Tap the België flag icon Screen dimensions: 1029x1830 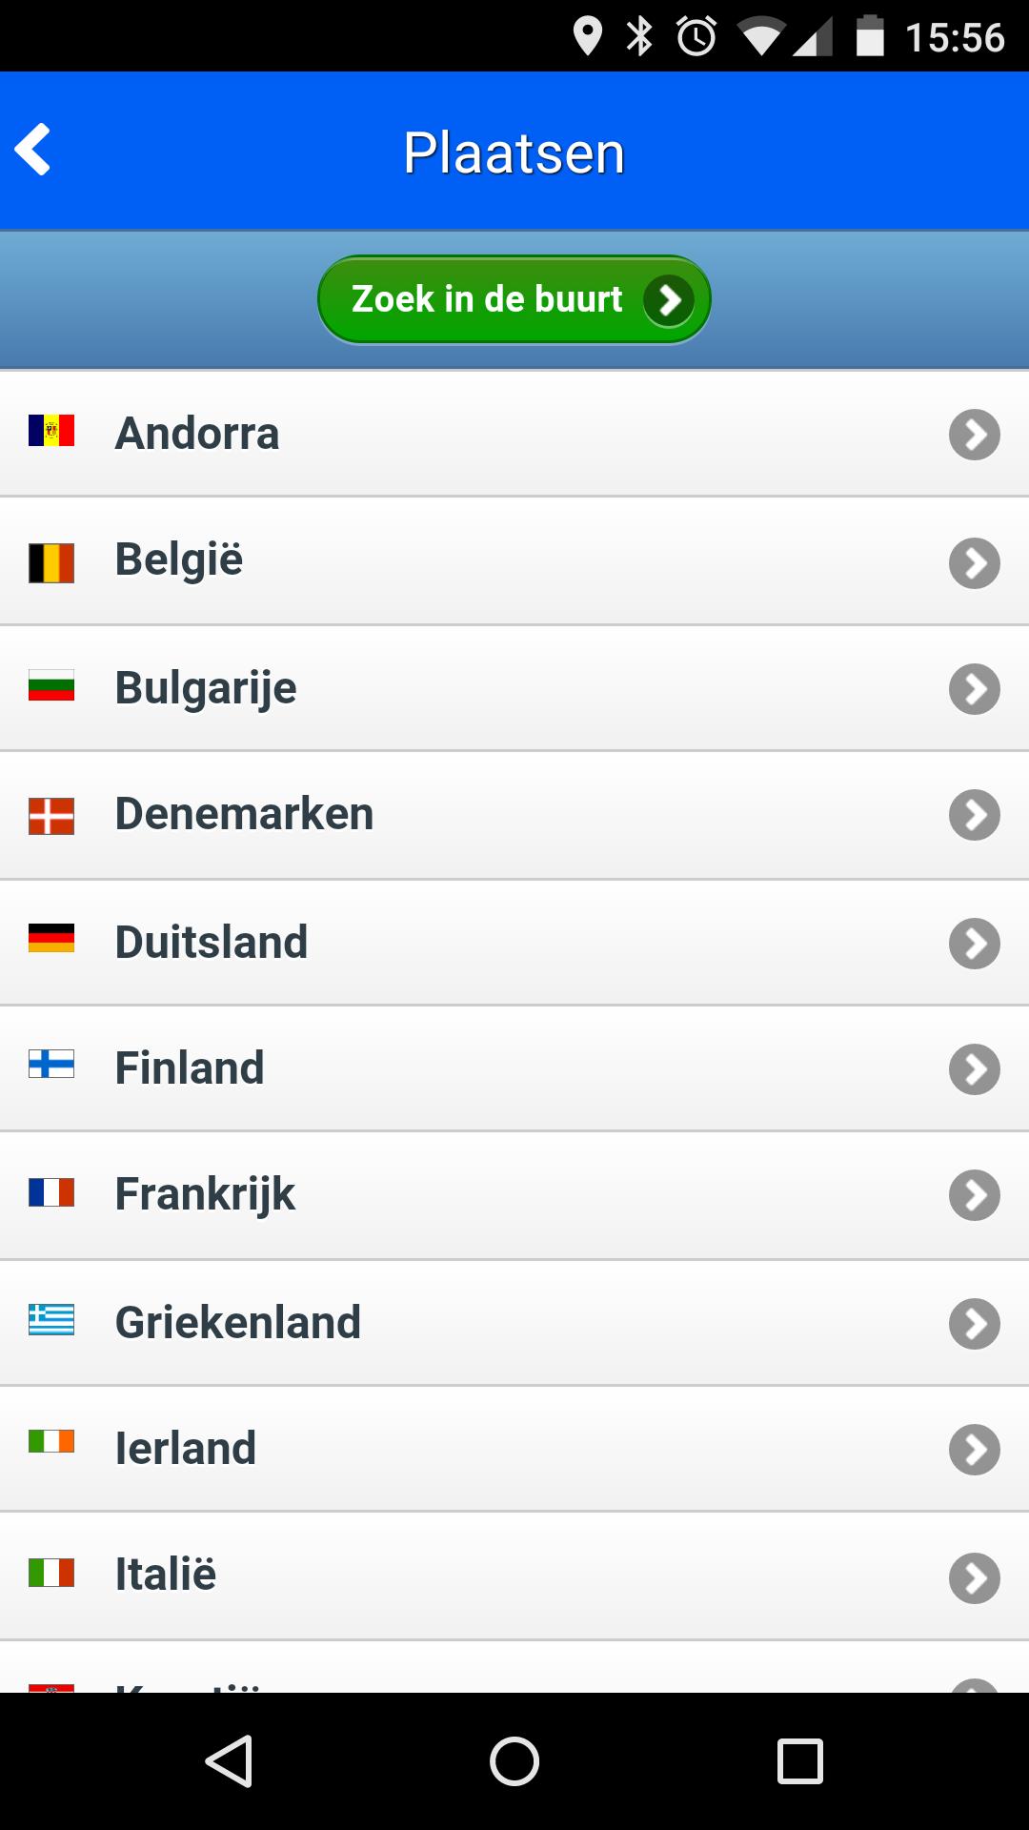[51, 562]
